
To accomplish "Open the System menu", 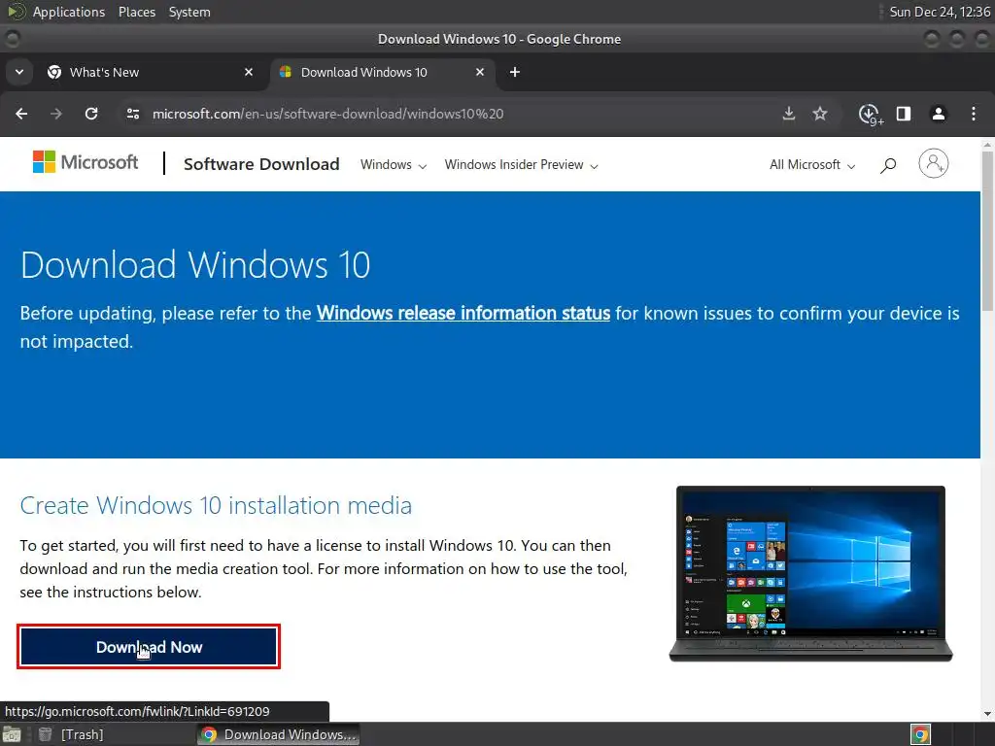I will coord(189,12).
